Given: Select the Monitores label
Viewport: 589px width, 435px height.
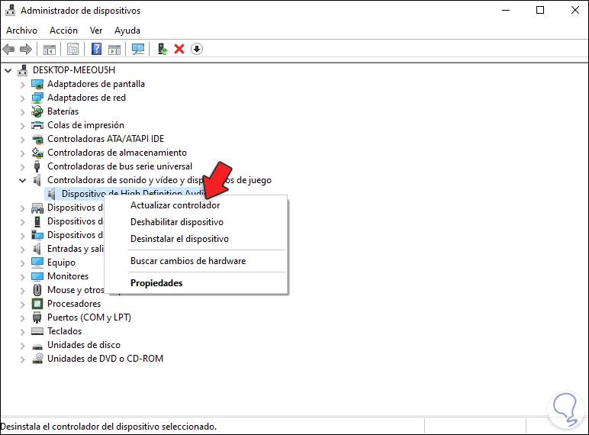Looking at the screenshot, I should (x=68, y=276).
